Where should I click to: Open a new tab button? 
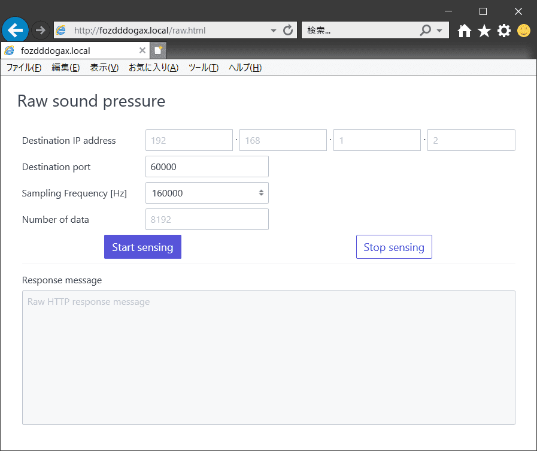[x=158, y=51]
